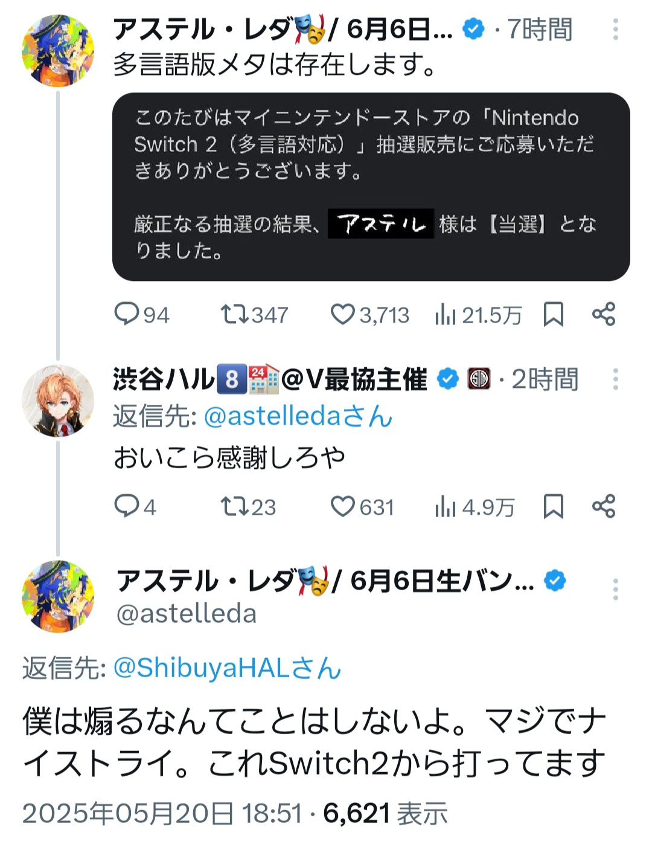The height and width of the screenshot is (844, 652).
Task: Open the @ShibuyaHALさん mention link
Action: [x=227, y=668]
